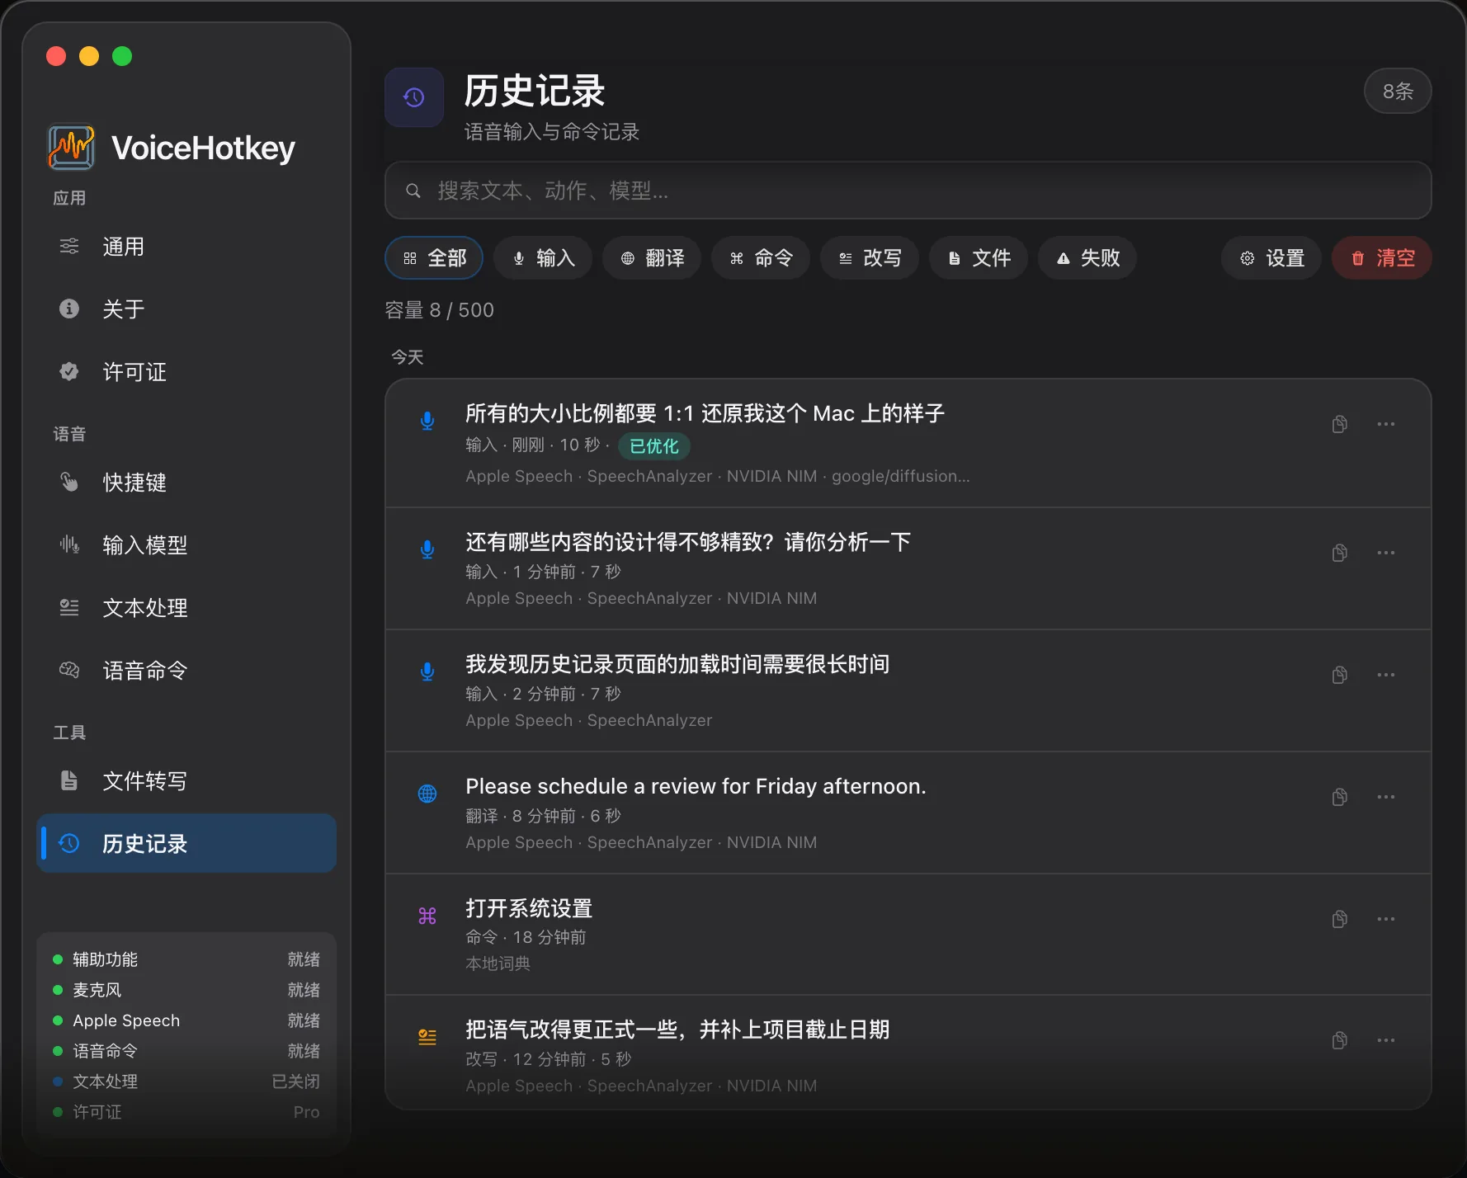Copy the '把语气改得更正式' record

(1340, 1040)
